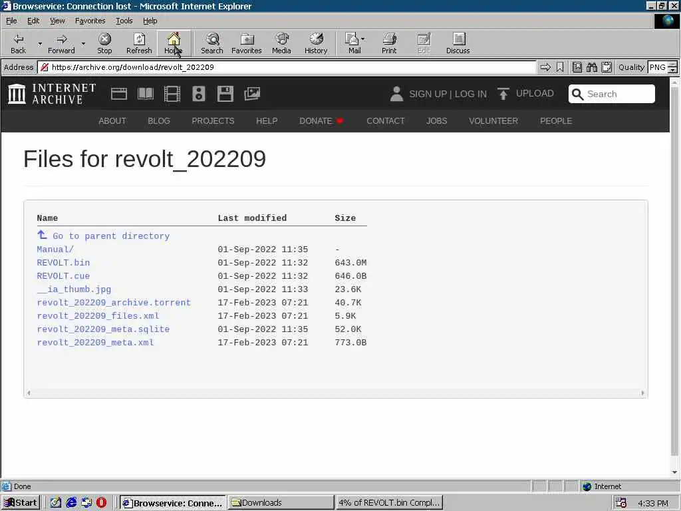Open the VOLUNTEER navigation link
Image resolution: width=681 pixels, height=511 pixels.
coord(493,121)
